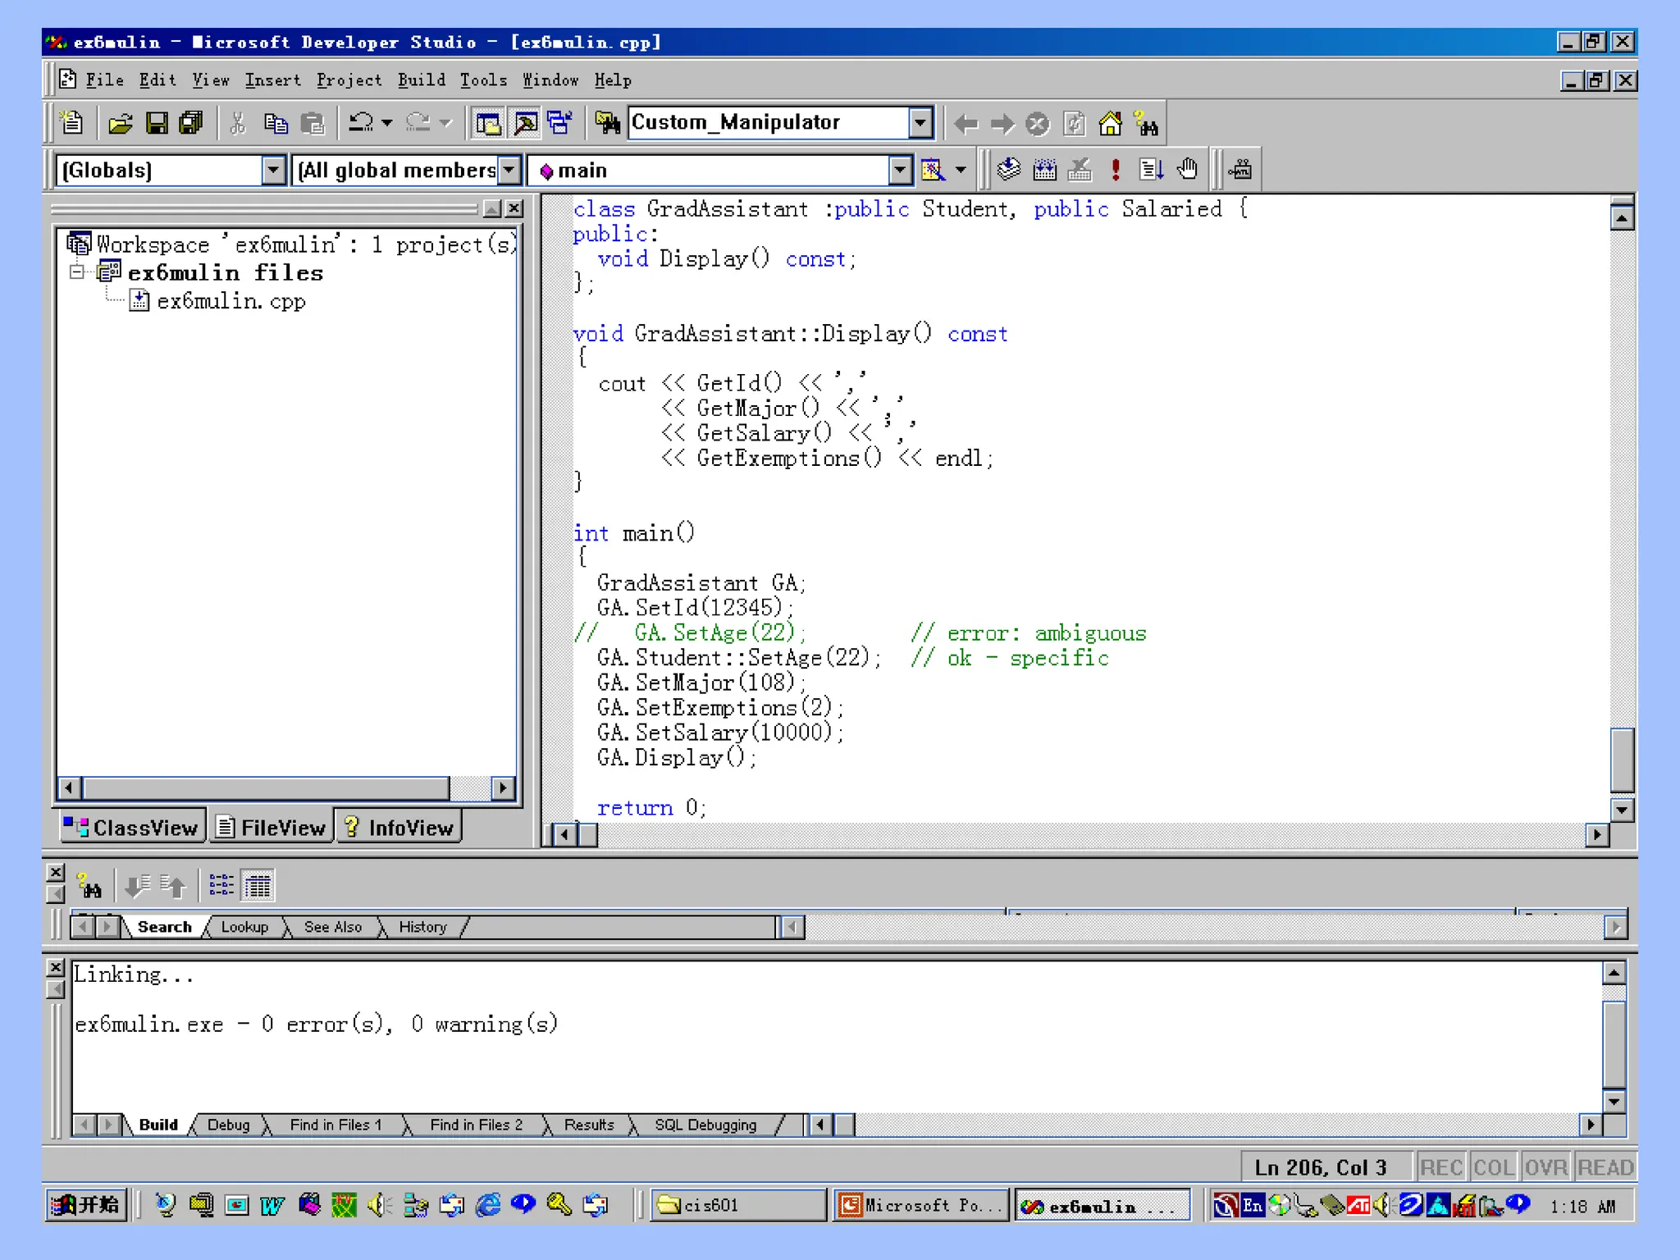This screenshot has height=1260, width=1680.
Task: Click the previous topic down-arrow icon in results panel
Action: 136,886
